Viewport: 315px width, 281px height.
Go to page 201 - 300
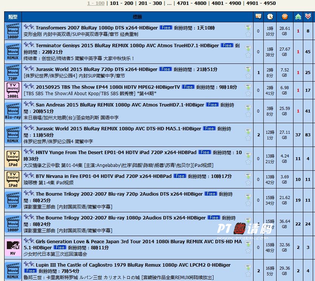pyautogui.click(x=150, y=3)
